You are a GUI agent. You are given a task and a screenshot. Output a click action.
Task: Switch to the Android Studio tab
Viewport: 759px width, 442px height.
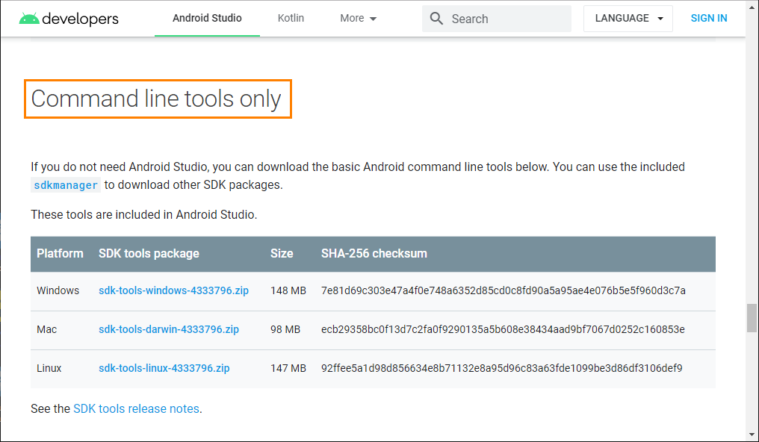click(x=207, y=19)
